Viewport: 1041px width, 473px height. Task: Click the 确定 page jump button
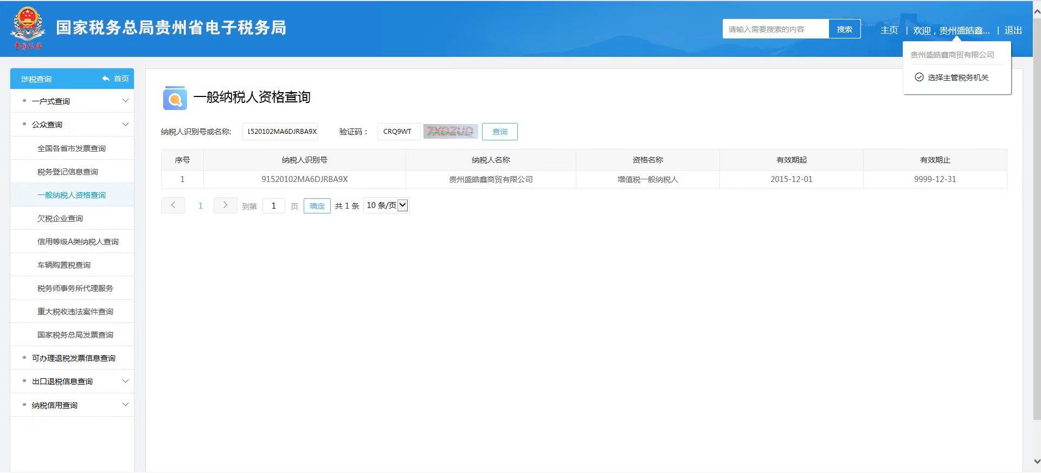[317, 206]
